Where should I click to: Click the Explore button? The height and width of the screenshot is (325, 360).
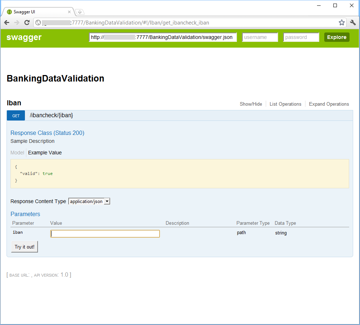(337, 37)
